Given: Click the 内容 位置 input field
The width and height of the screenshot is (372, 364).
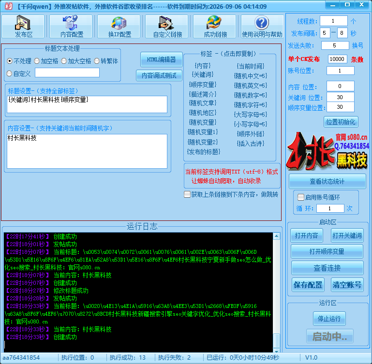Looking at the screenshot, I should click(340, 86).
